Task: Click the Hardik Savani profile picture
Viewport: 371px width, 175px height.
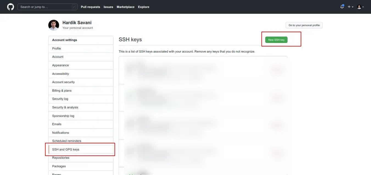Action: point(54,25)
